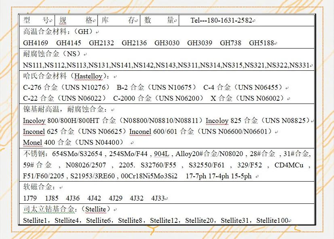334x239 pixels.
Task: Click the grade GH5188
Action: pos(262,43)
